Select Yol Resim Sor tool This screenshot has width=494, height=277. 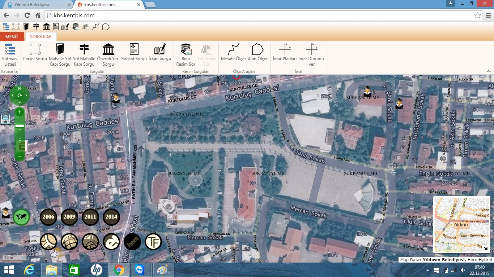(x=206, y=55)
